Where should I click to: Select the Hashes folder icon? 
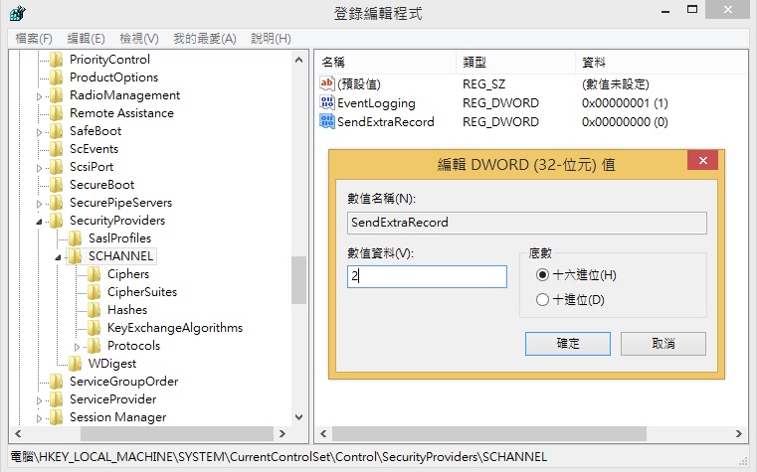click(95, 310)
